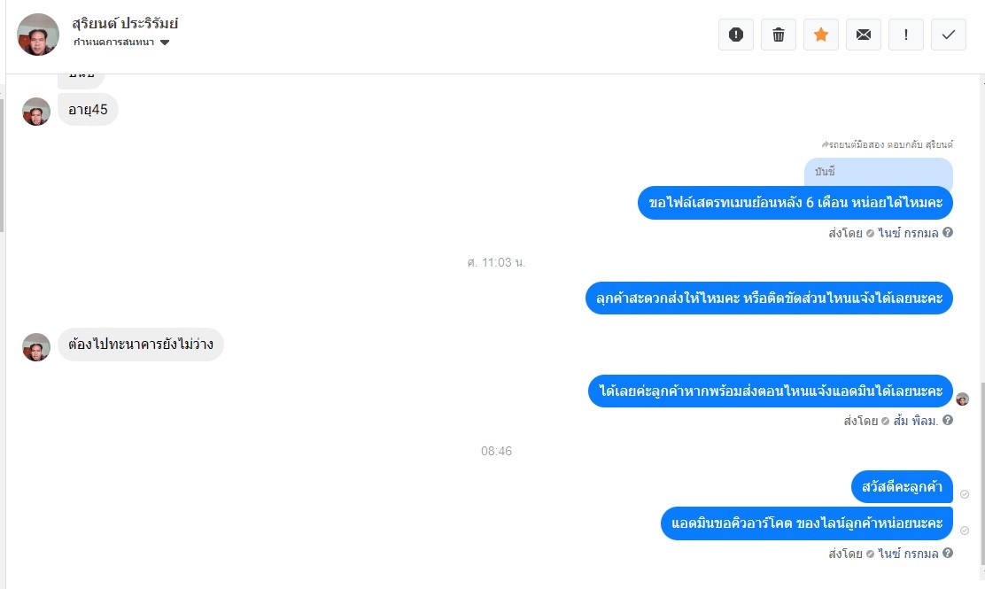Click seen-by avatar next to ได้เลยค่ะ message
The height and width of the screenshot is (589, 985).
962,399
